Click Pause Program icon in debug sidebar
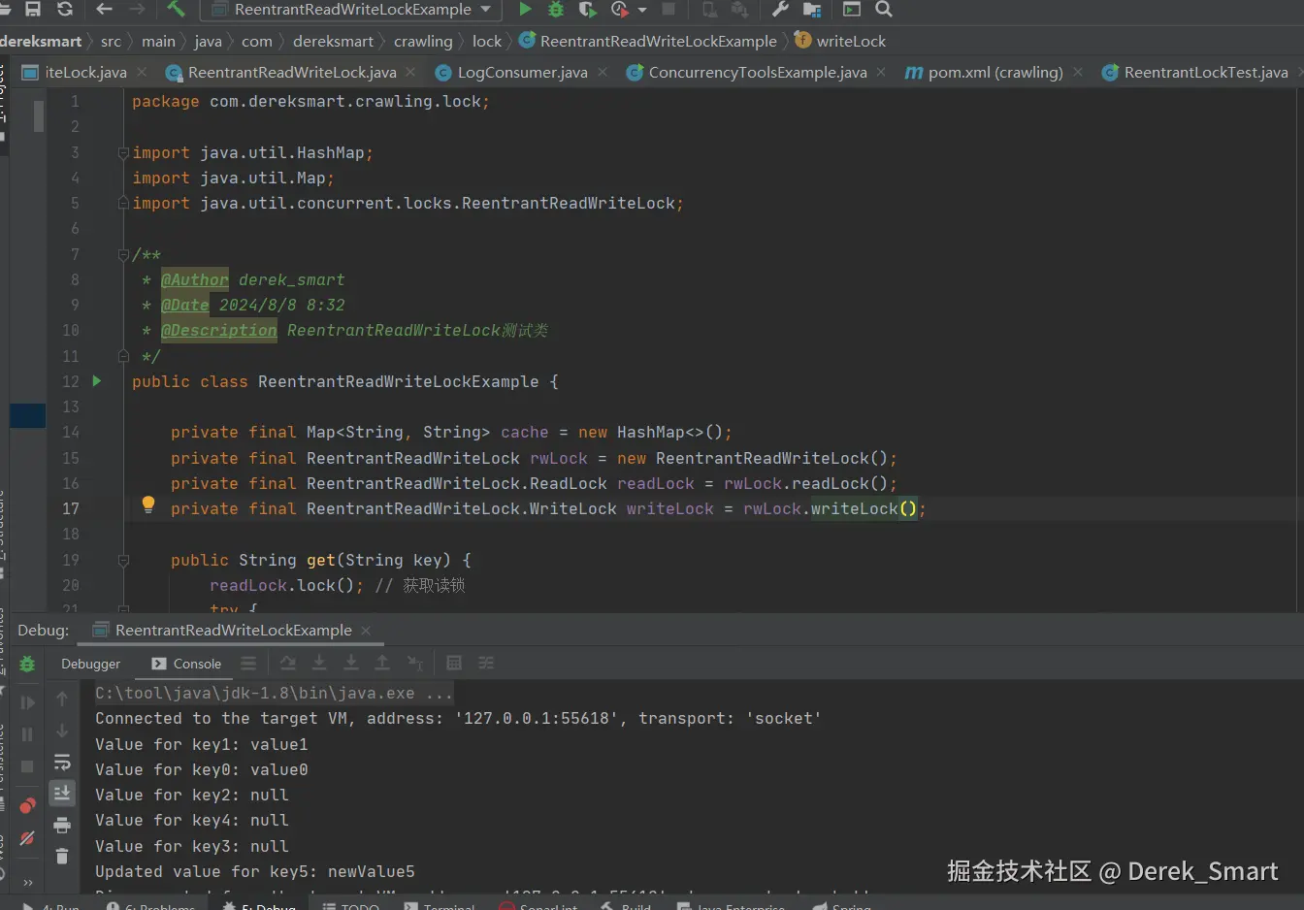 (x=27, y=734)
